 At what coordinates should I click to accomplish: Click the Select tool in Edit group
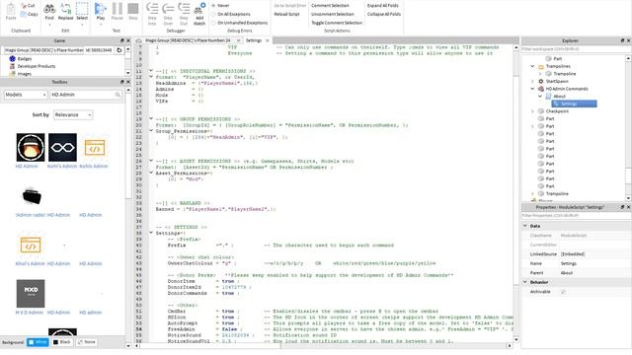click(x=82, y=11)
